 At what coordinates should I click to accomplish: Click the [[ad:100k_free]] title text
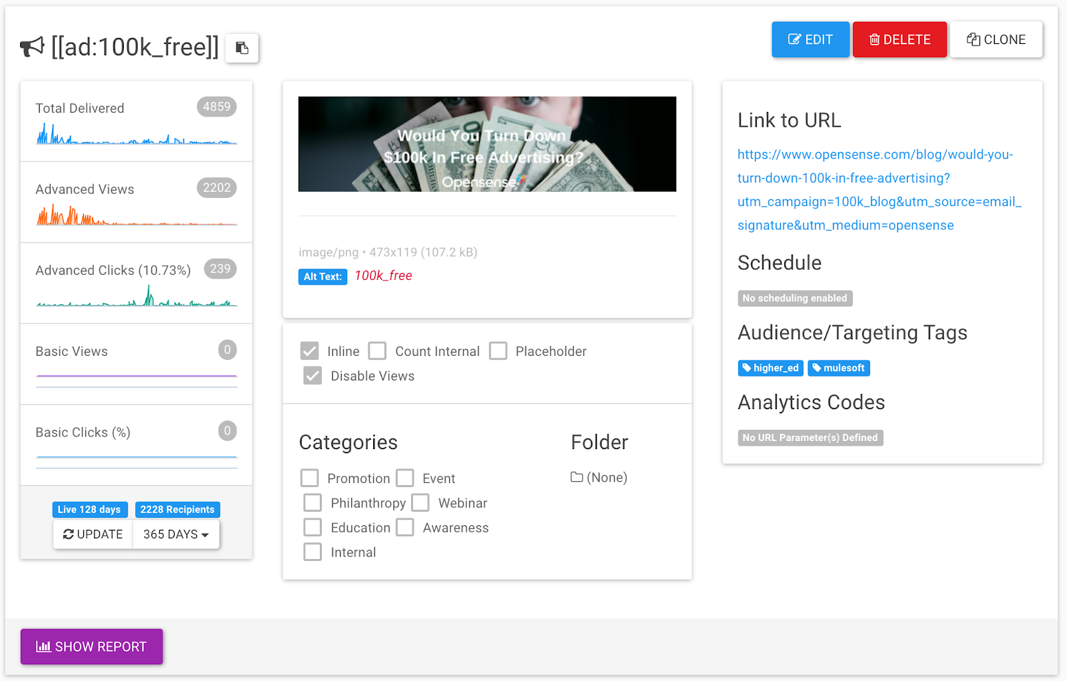point(135,47)
